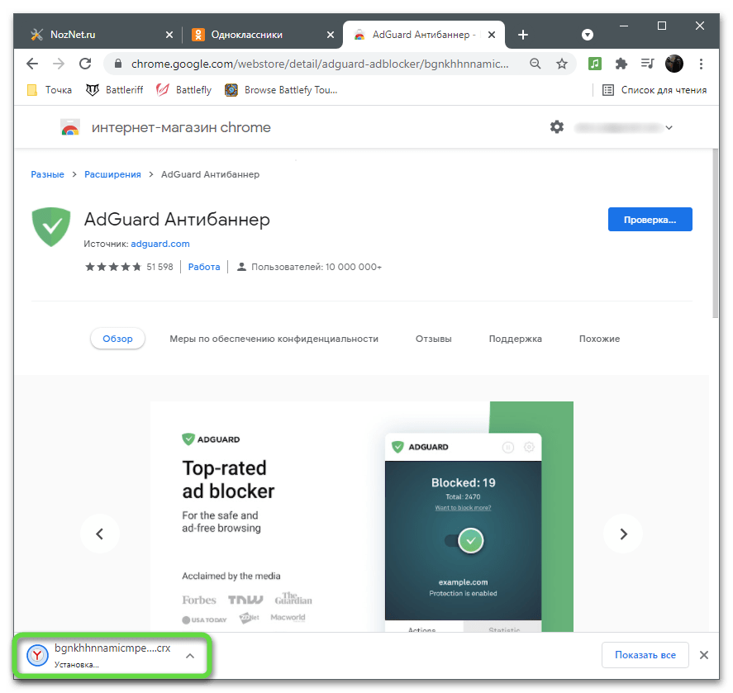Show next screenshot in carousel
Viewport: 733px width, 693px height.
click(623, 534)
